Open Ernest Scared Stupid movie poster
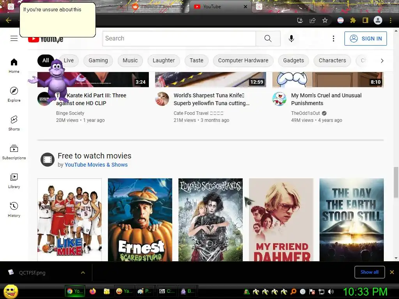Image resolution: width=399 pixels, height=299 pixels. coord(140,220)
